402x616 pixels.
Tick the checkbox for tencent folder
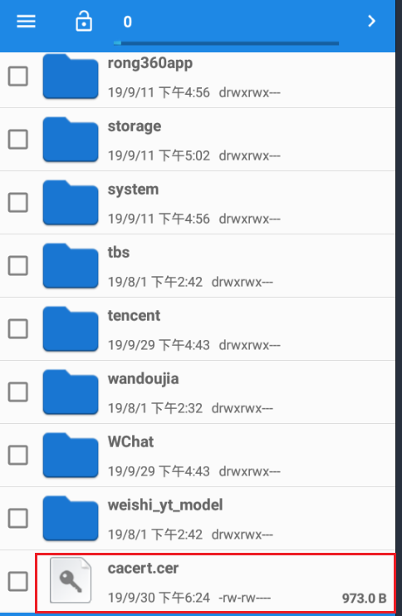[x=18, y=329]
